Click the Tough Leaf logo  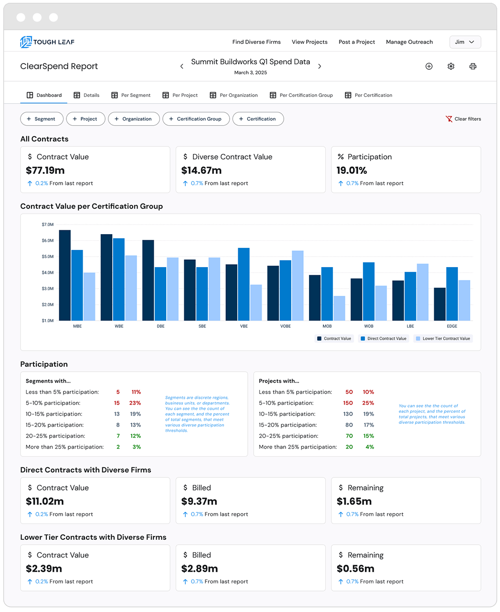(47, 42)
